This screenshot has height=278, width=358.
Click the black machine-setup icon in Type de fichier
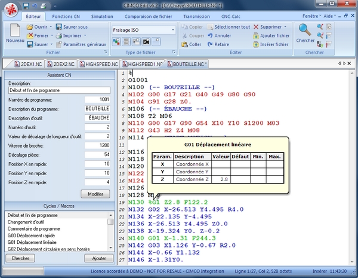tap(146, 41)
